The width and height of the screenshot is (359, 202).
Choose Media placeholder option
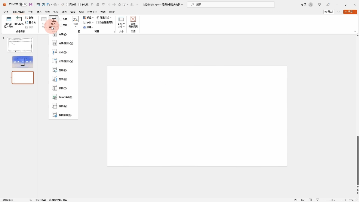coord(63,106)
